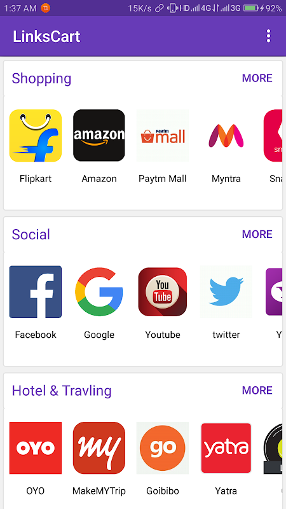
Task: Open the Facebook icon
Action: click(x=36, y=291)
